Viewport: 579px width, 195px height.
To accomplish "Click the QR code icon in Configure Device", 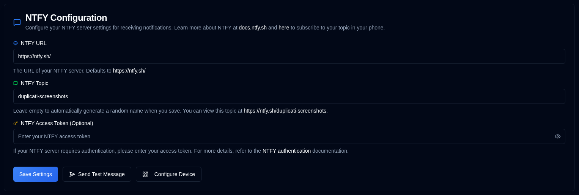I will (145, 174).
